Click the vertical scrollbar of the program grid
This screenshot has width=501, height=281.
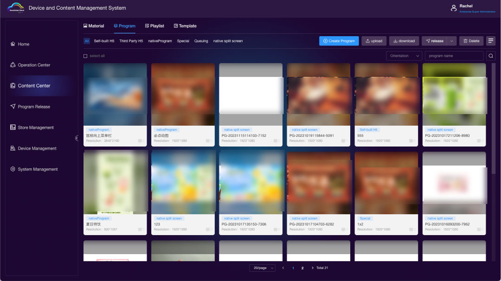coord(493,119)
